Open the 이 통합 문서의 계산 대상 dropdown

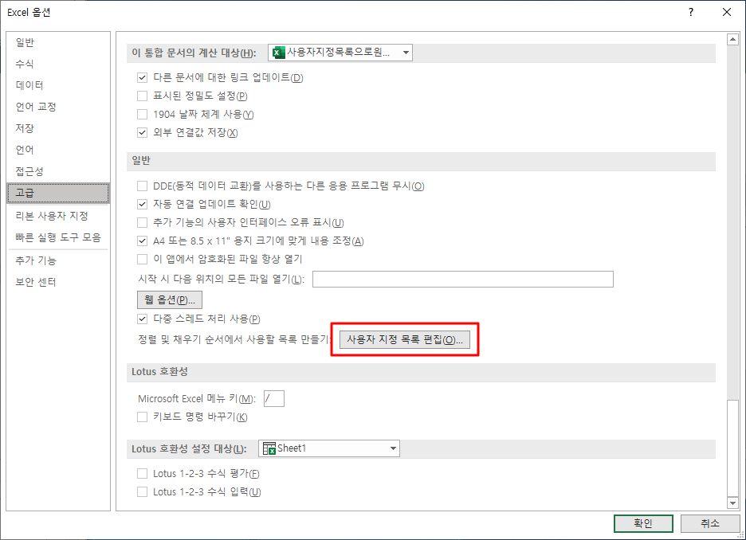tap(340, 53)
